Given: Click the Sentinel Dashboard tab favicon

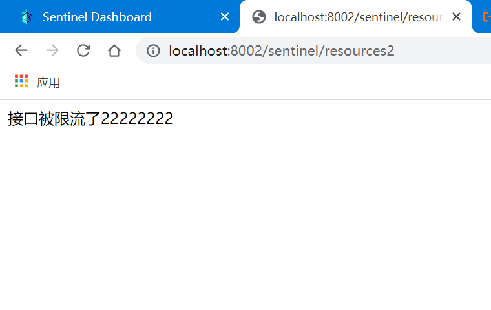Looking at the screenshot, I should 27,17.
